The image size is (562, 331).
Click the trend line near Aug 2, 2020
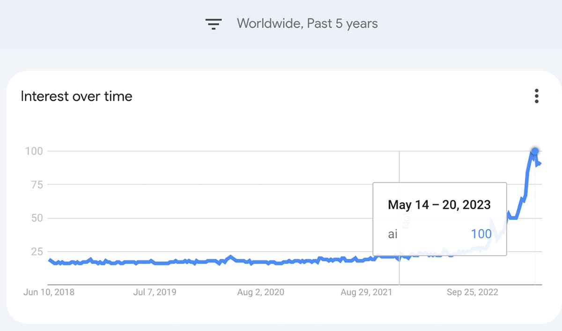coord(260,261)
